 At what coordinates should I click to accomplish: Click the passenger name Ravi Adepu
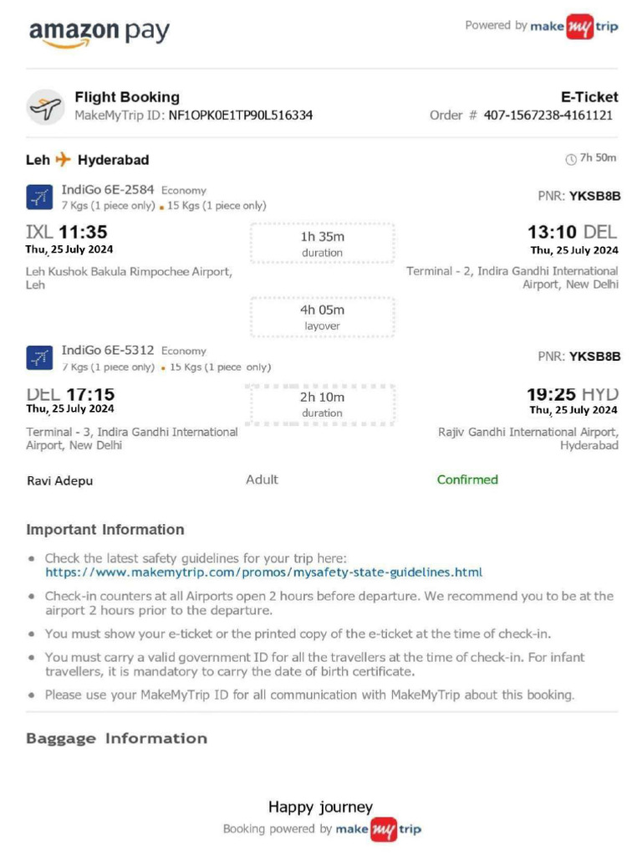click(x=60, y=481)
